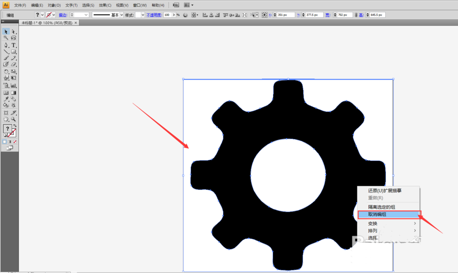Select the Type tool
Image resolution: width=458 pixels, height=273 pixels.
coord(13,45)
